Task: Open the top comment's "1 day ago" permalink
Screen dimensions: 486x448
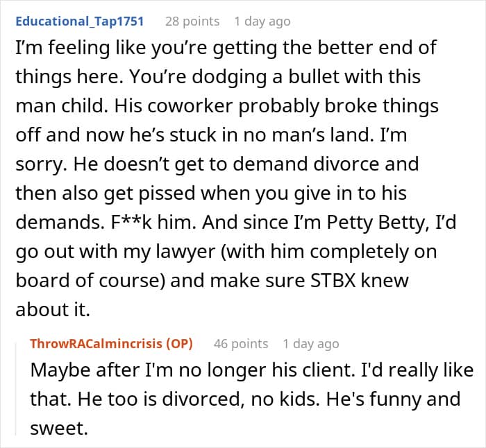Action: coord(262,21)
